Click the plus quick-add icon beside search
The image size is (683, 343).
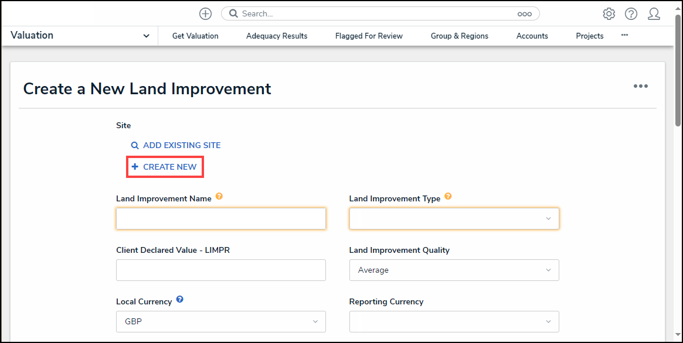[205, 14]
